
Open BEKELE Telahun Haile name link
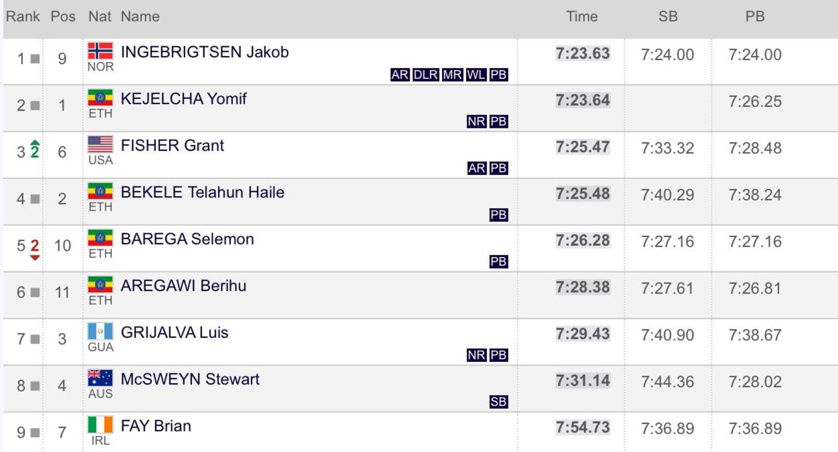203,192
